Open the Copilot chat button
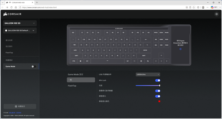The height and width of the screenshot is (119, 222). click(x=214, y=7)
